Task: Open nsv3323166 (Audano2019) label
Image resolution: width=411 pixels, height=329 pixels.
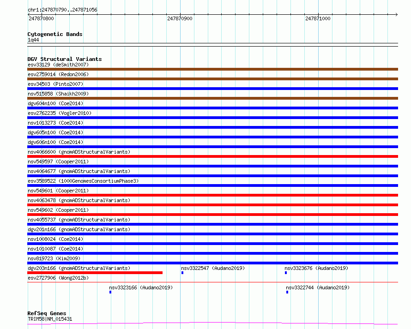Action: pos(141,287)
